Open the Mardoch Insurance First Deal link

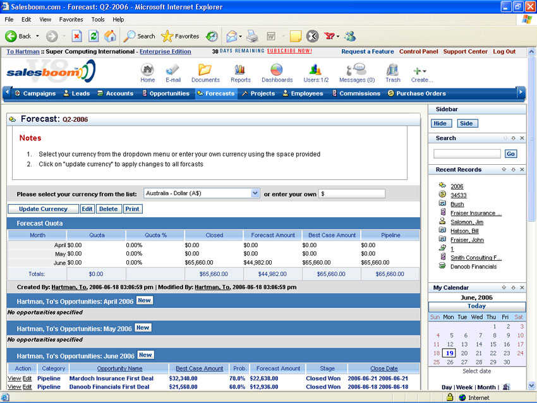[x=111, y=378]
